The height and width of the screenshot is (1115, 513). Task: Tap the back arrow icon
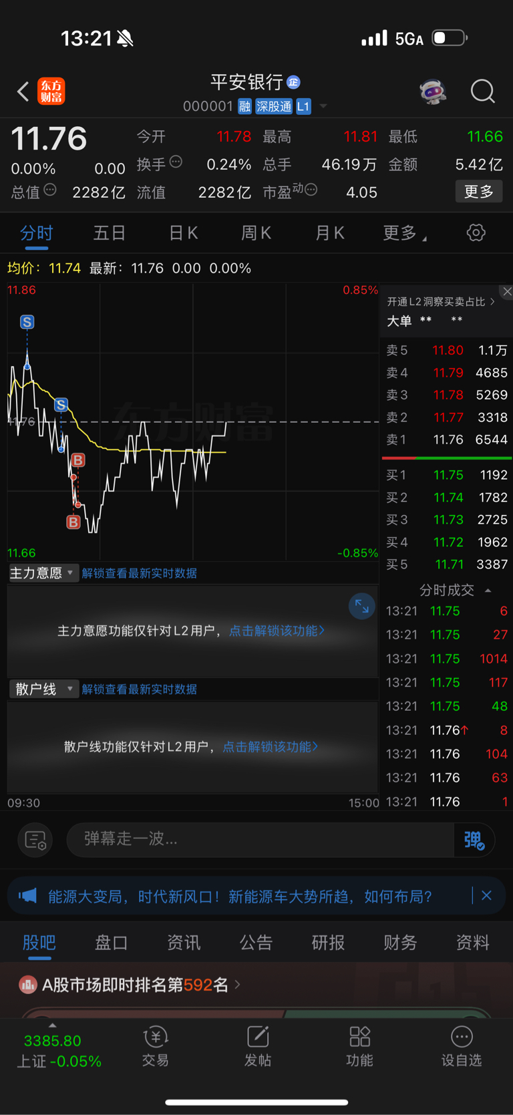pos(23,92)
